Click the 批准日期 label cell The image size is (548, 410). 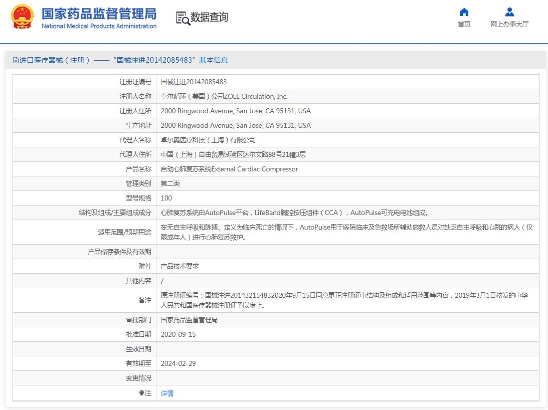[x=84, y=334]
